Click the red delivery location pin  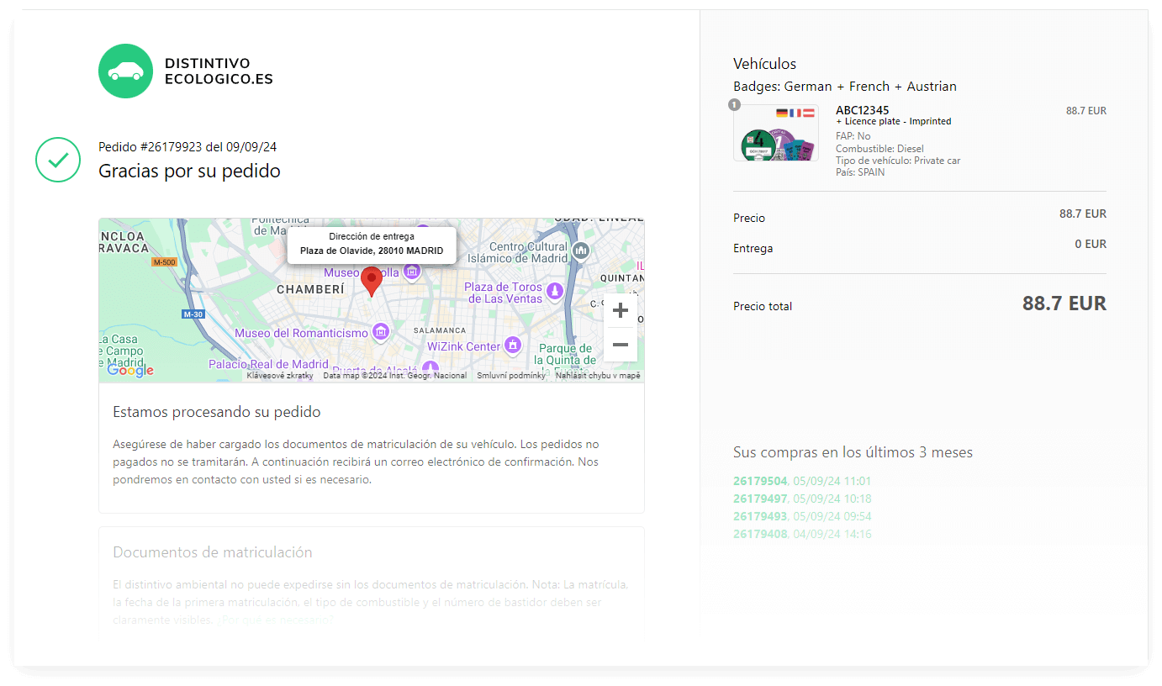(371, 281)
